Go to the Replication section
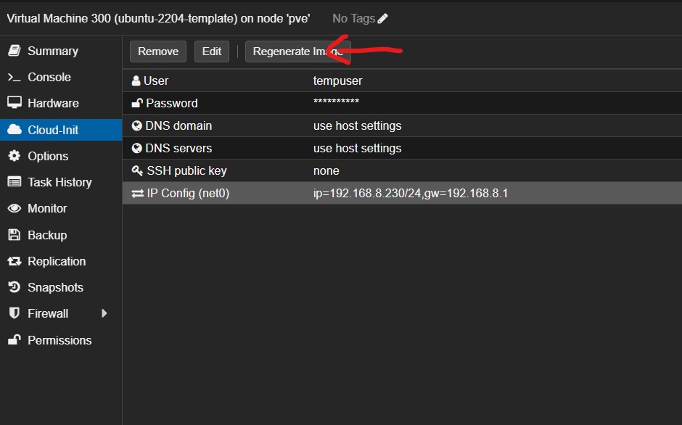 [x=56, y=261]
